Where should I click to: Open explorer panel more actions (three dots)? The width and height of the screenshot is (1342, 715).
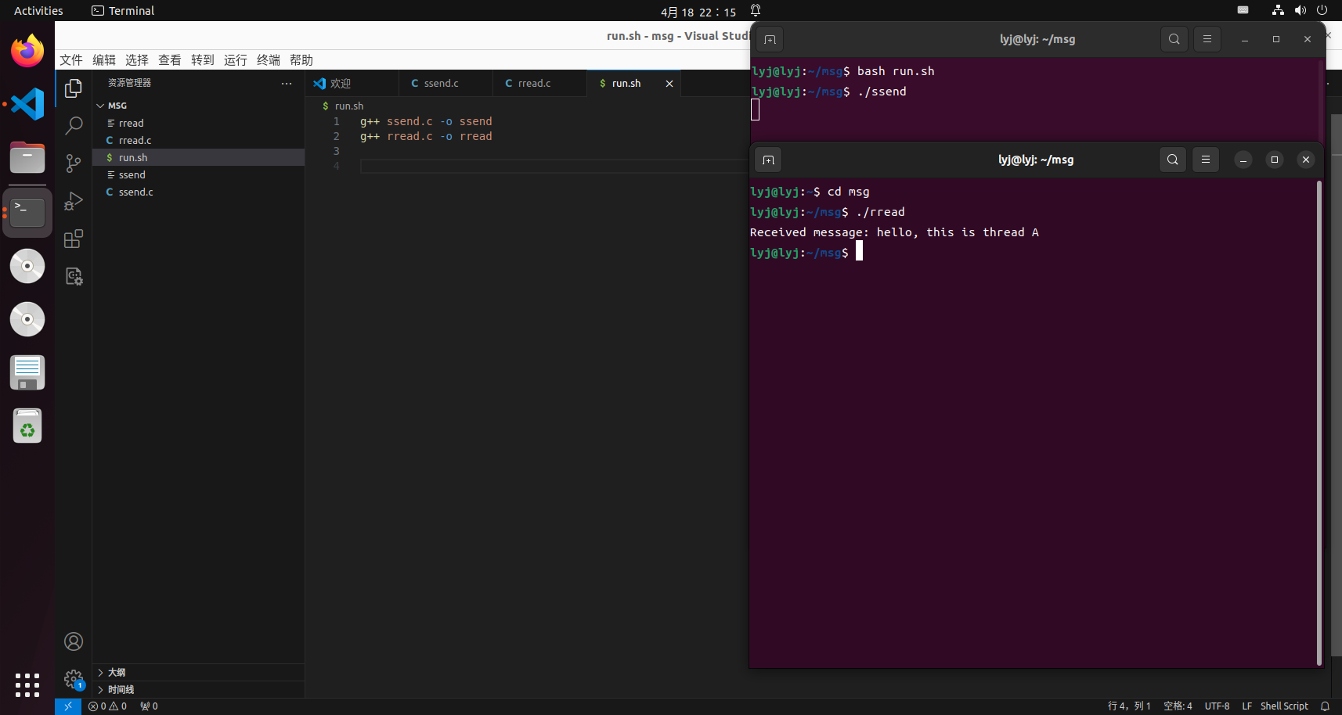pos(287,83)
